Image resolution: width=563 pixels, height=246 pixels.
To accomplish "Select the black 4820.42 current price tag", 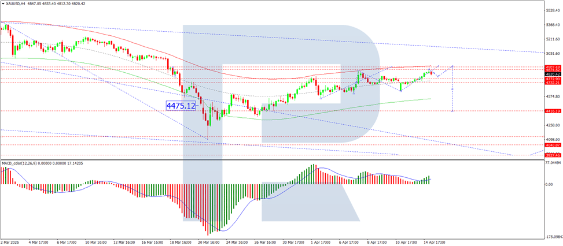I will 553,74.
